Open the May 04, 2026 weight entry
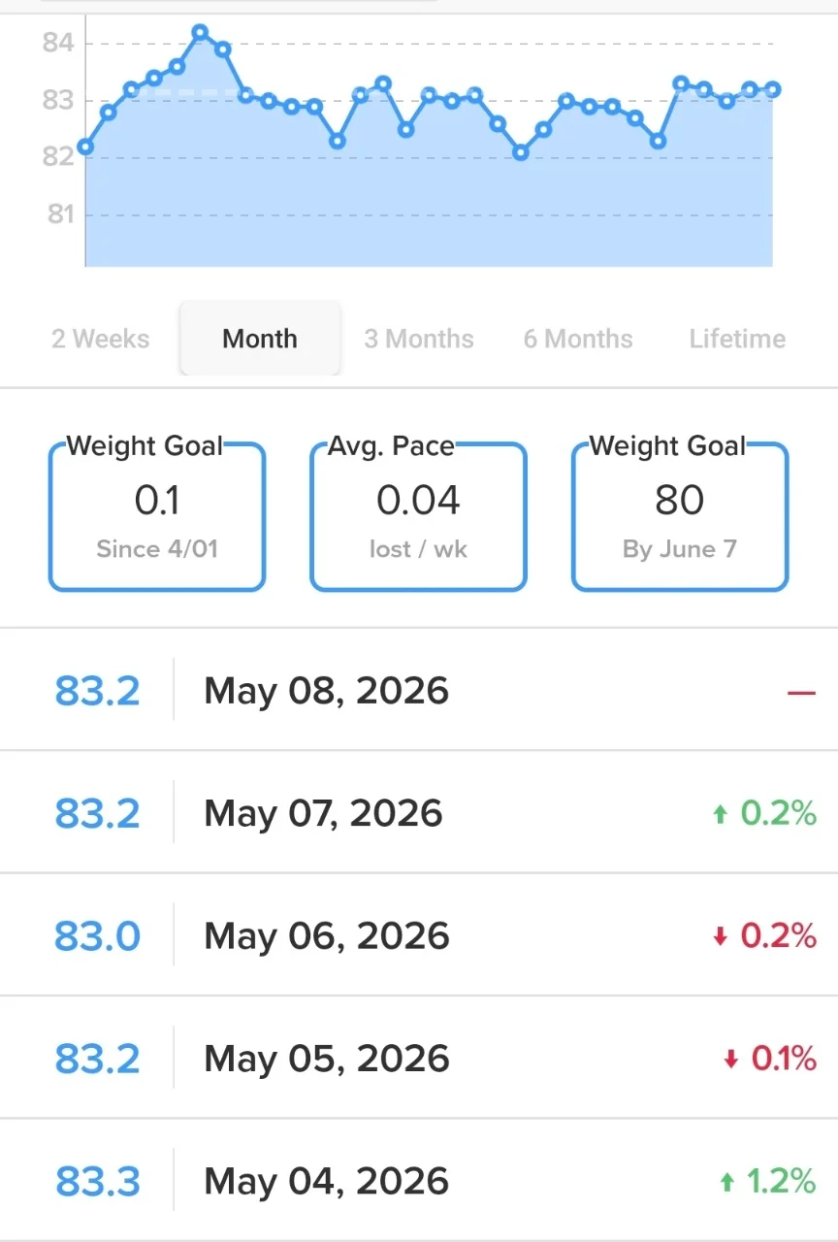Screen dimensions: 838x1242 tap(419, 1180)
